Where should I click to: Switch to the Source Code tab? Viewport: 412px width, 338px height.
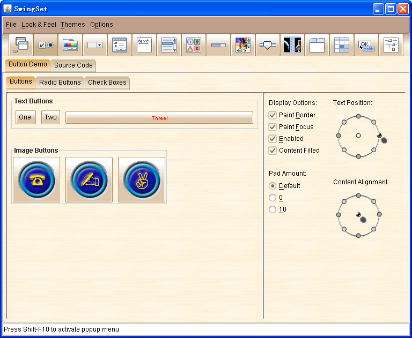point(73,65)
